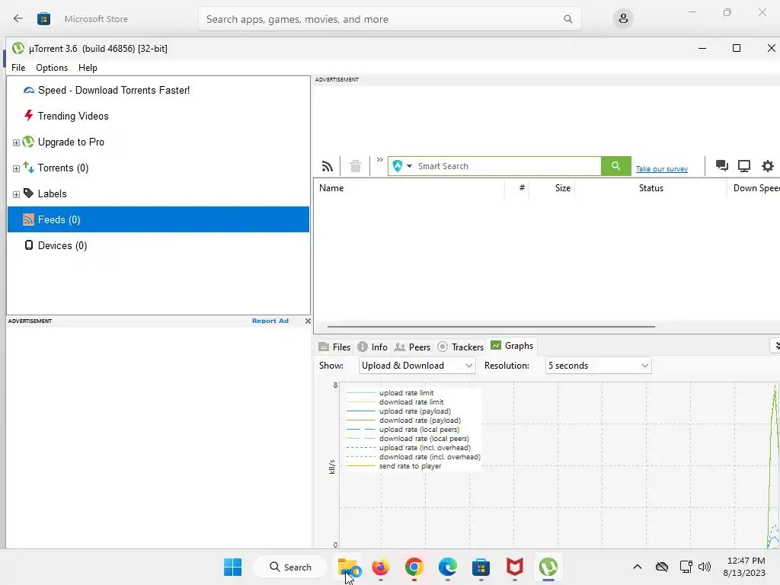
Task: Select Trending Videos in sidebar
Action: coord(73,116)
